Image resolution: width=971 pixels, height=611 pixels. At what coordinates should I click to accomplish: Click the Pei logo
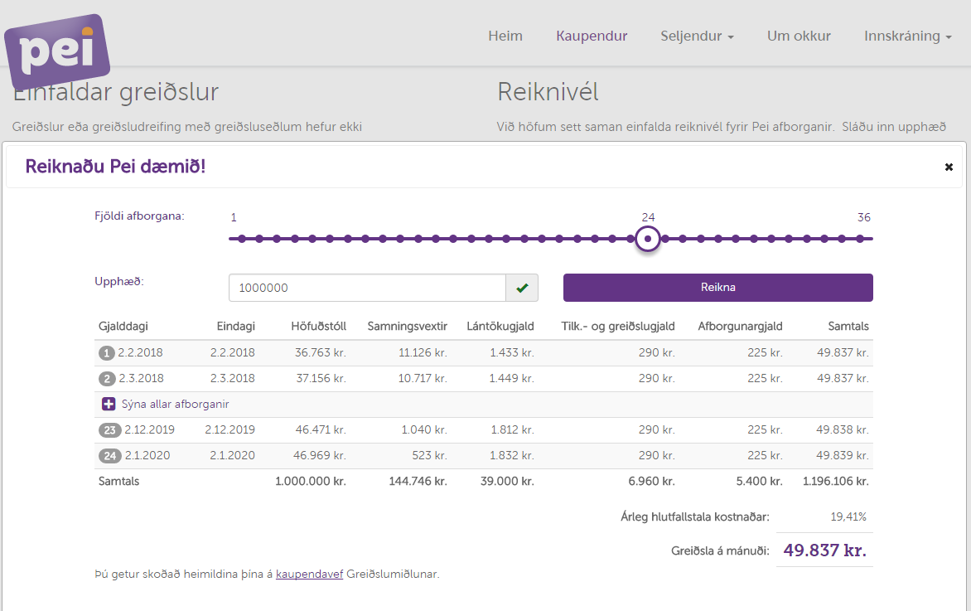56,52
